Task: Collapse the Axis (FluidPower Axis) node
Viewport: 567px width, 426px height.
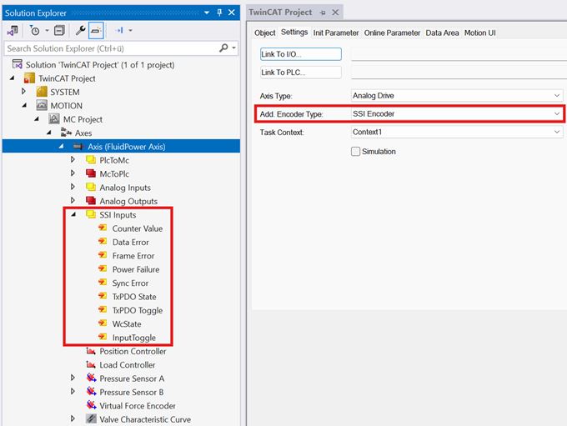Action: (x=61, y=146)
